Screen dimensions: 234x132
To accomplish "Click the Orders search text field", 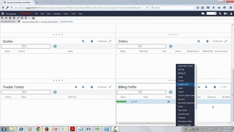I will click(x=154, y=46).
